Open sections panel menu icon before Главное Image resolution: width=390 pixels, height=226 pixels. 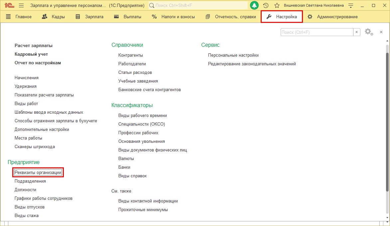[x=8, y=17]
